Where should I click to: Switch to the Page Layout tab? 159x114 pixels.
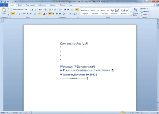click(x=30, y=5)
